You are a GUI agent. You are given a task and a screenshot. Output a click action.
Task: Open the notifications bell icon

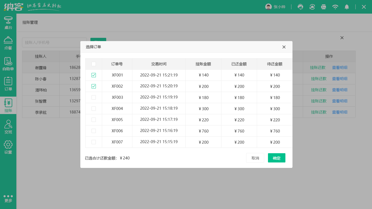[x=347, y=7]
